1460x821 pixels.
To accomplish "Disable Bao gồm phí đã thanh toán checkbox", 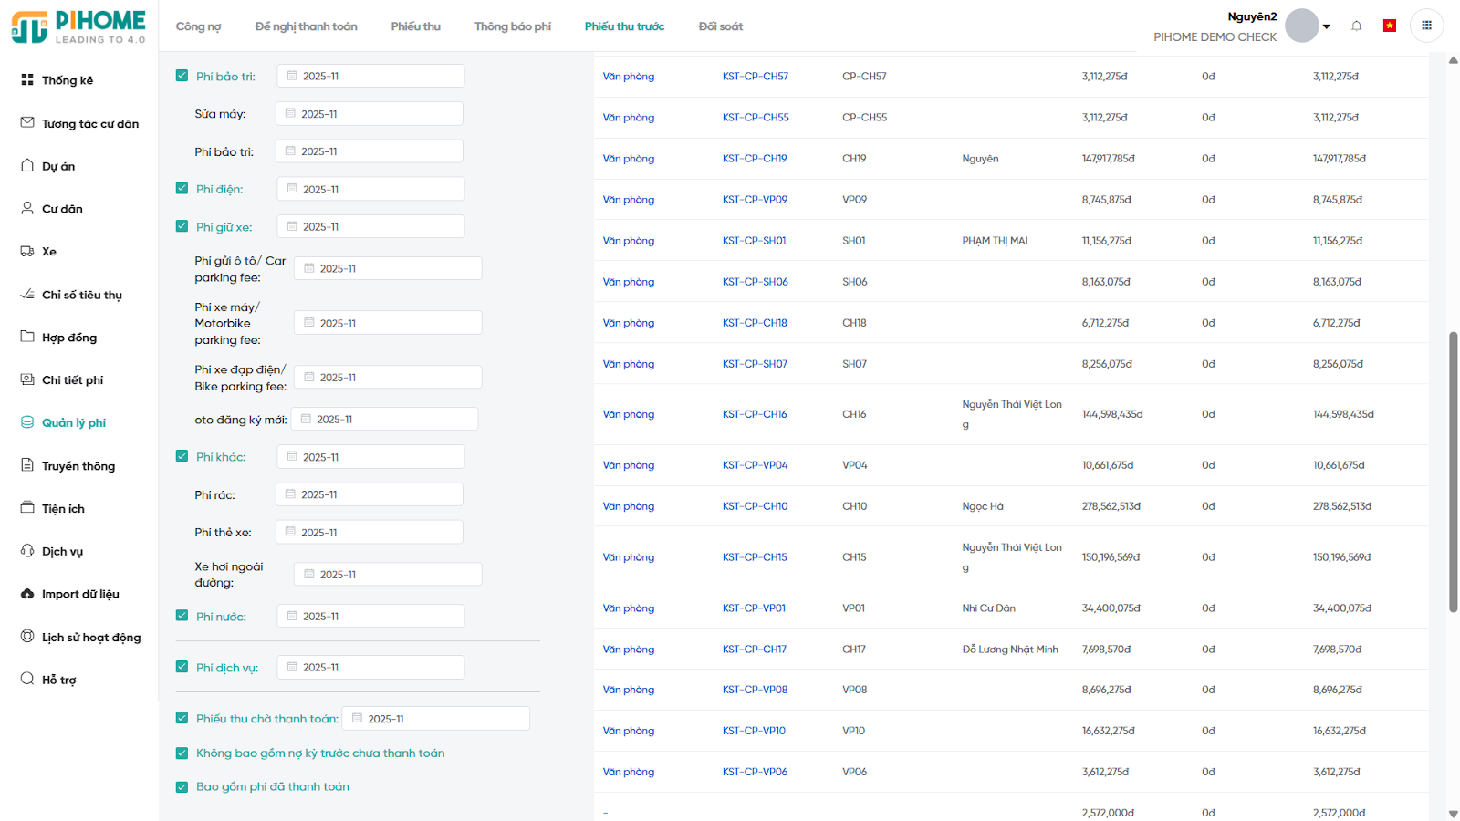I will pyautogui.click(x=182, y=786).
